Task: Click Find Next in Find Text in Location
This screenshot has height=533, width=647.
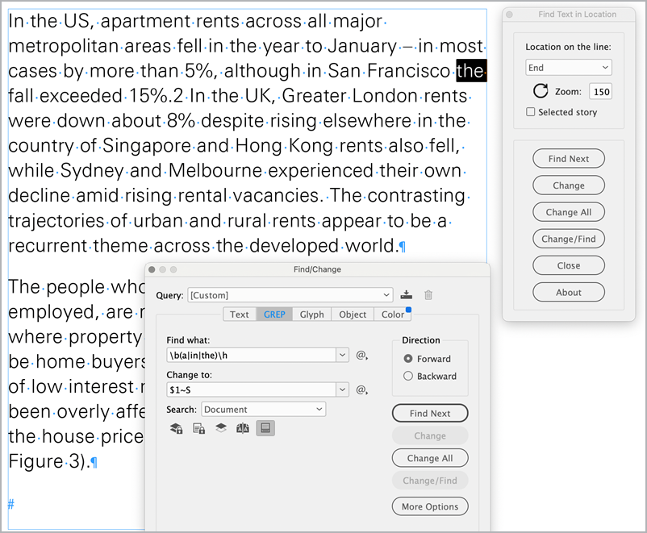Action: 569,158
